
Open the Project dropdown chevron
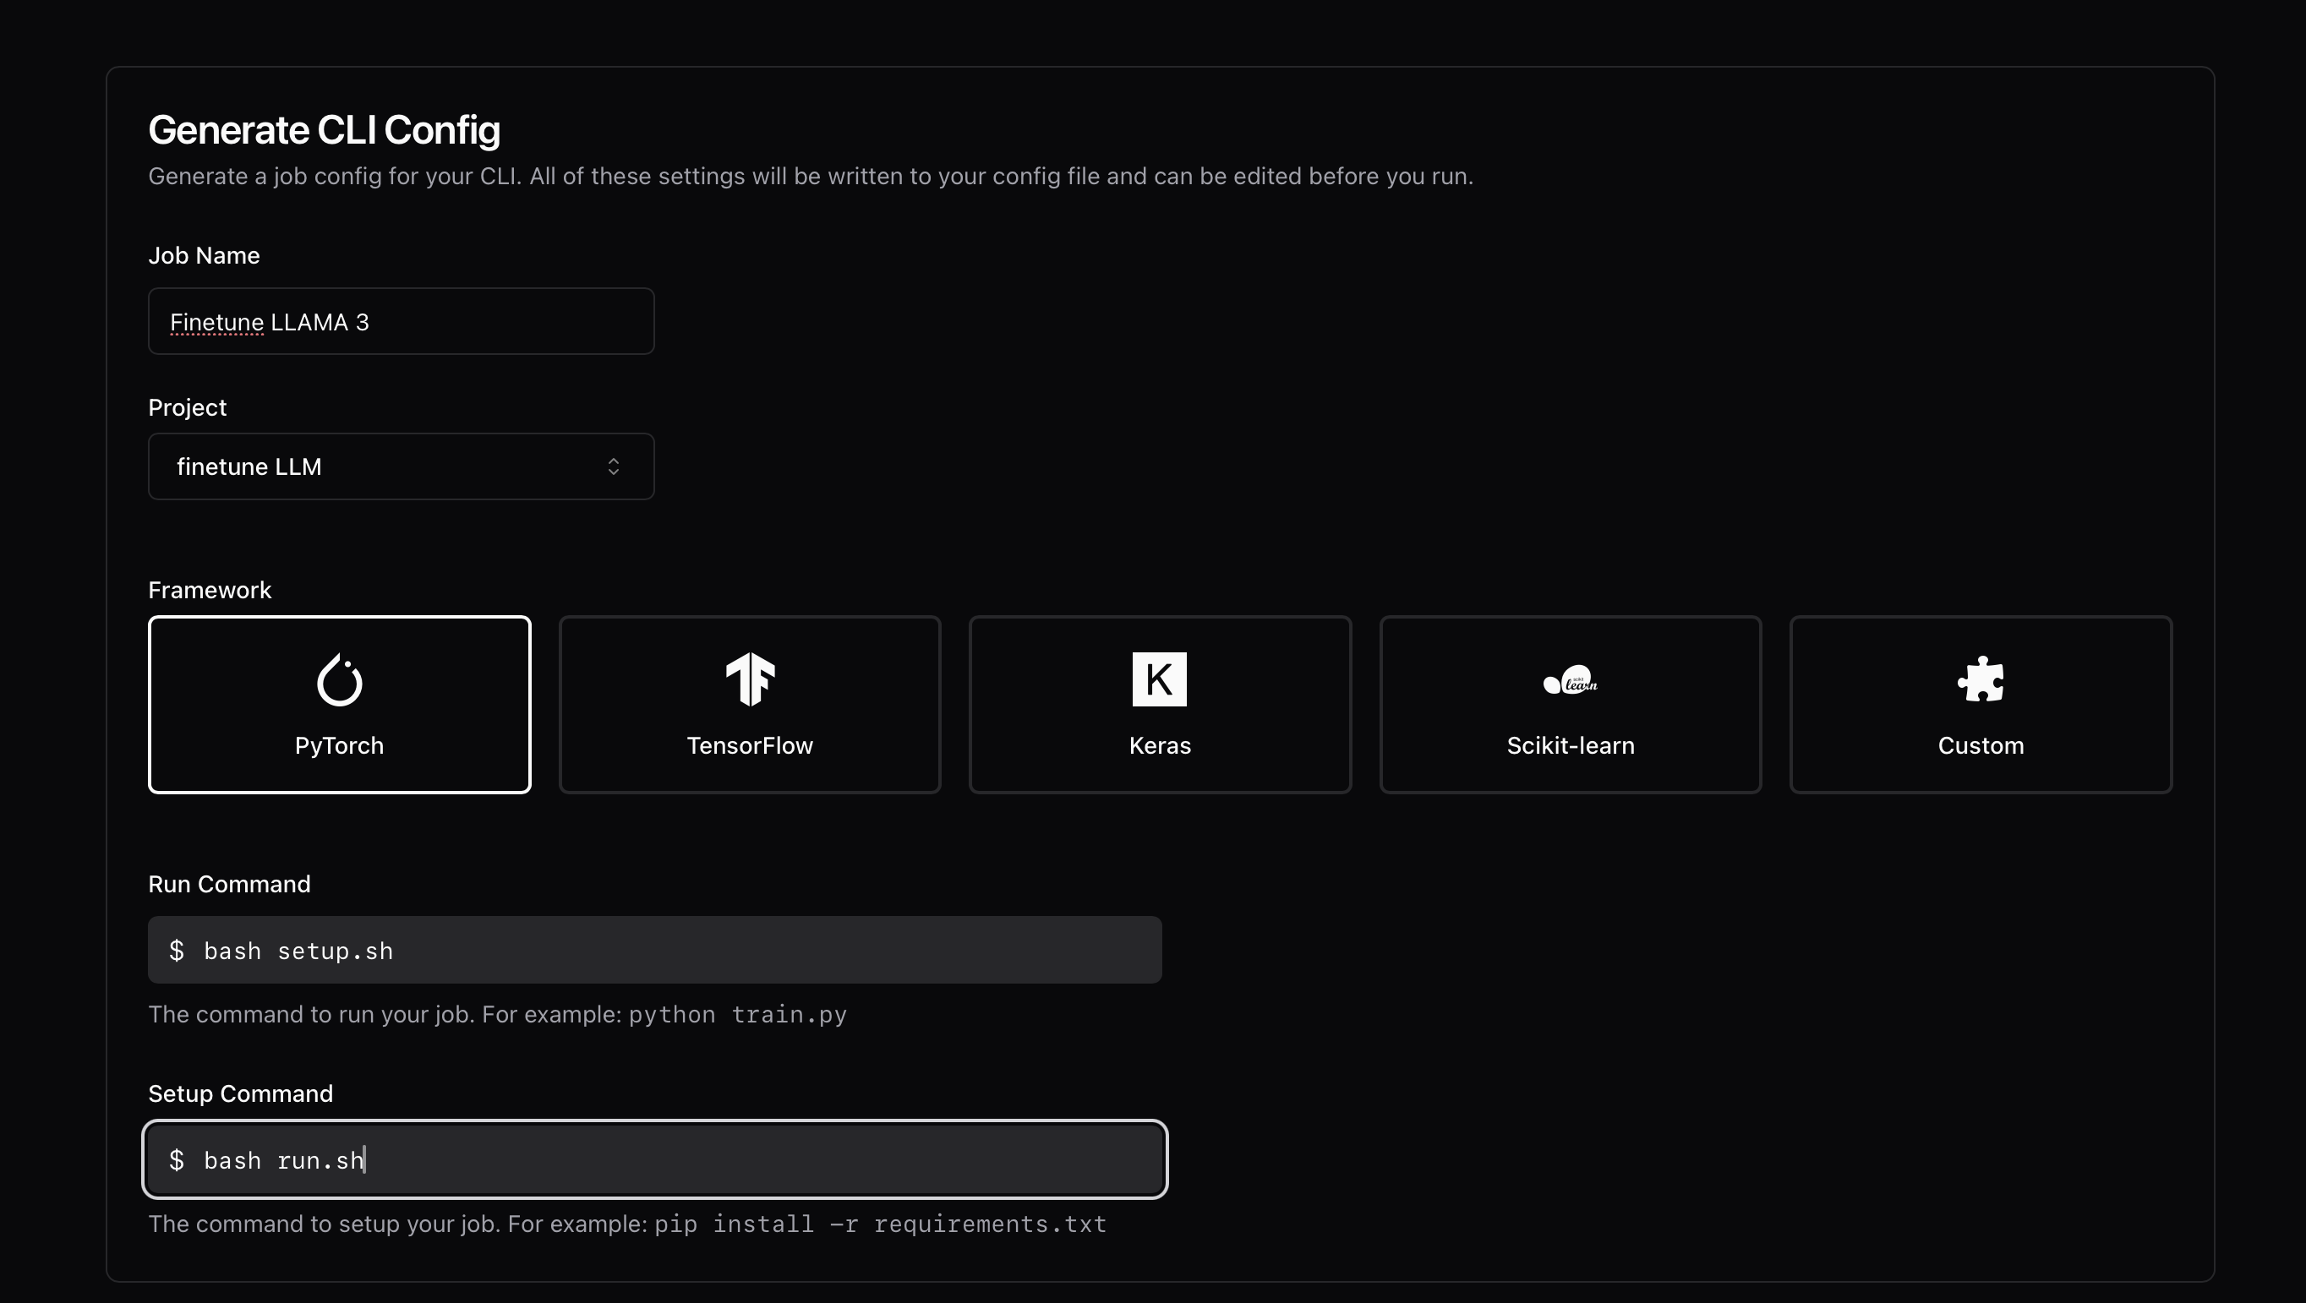click(613, 466)
